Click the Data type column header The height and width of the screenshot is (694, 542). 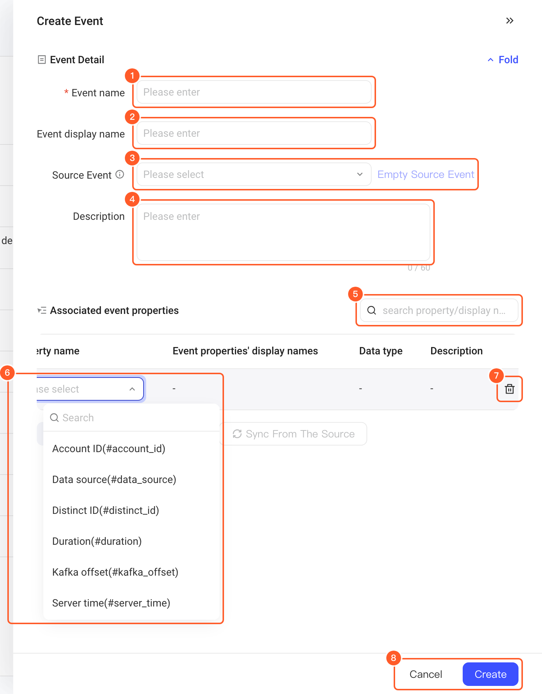click(x=381, y=351)
